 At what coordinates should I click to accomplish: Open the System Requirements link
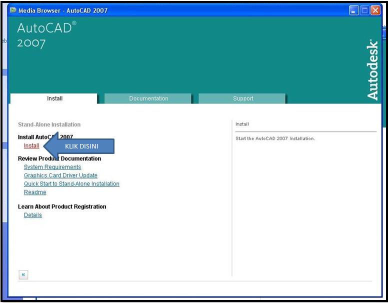point(52,167)
